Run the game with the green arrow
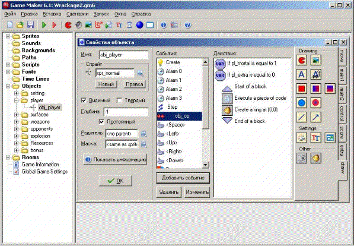The width and height of the screenshot is (354, 246). click(44, 25)
